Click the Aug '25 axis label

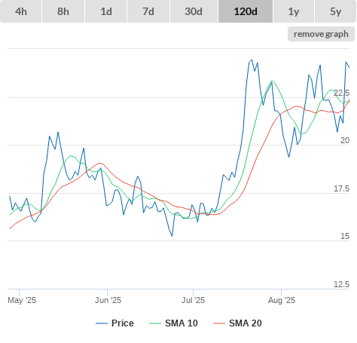coord(282,300)
